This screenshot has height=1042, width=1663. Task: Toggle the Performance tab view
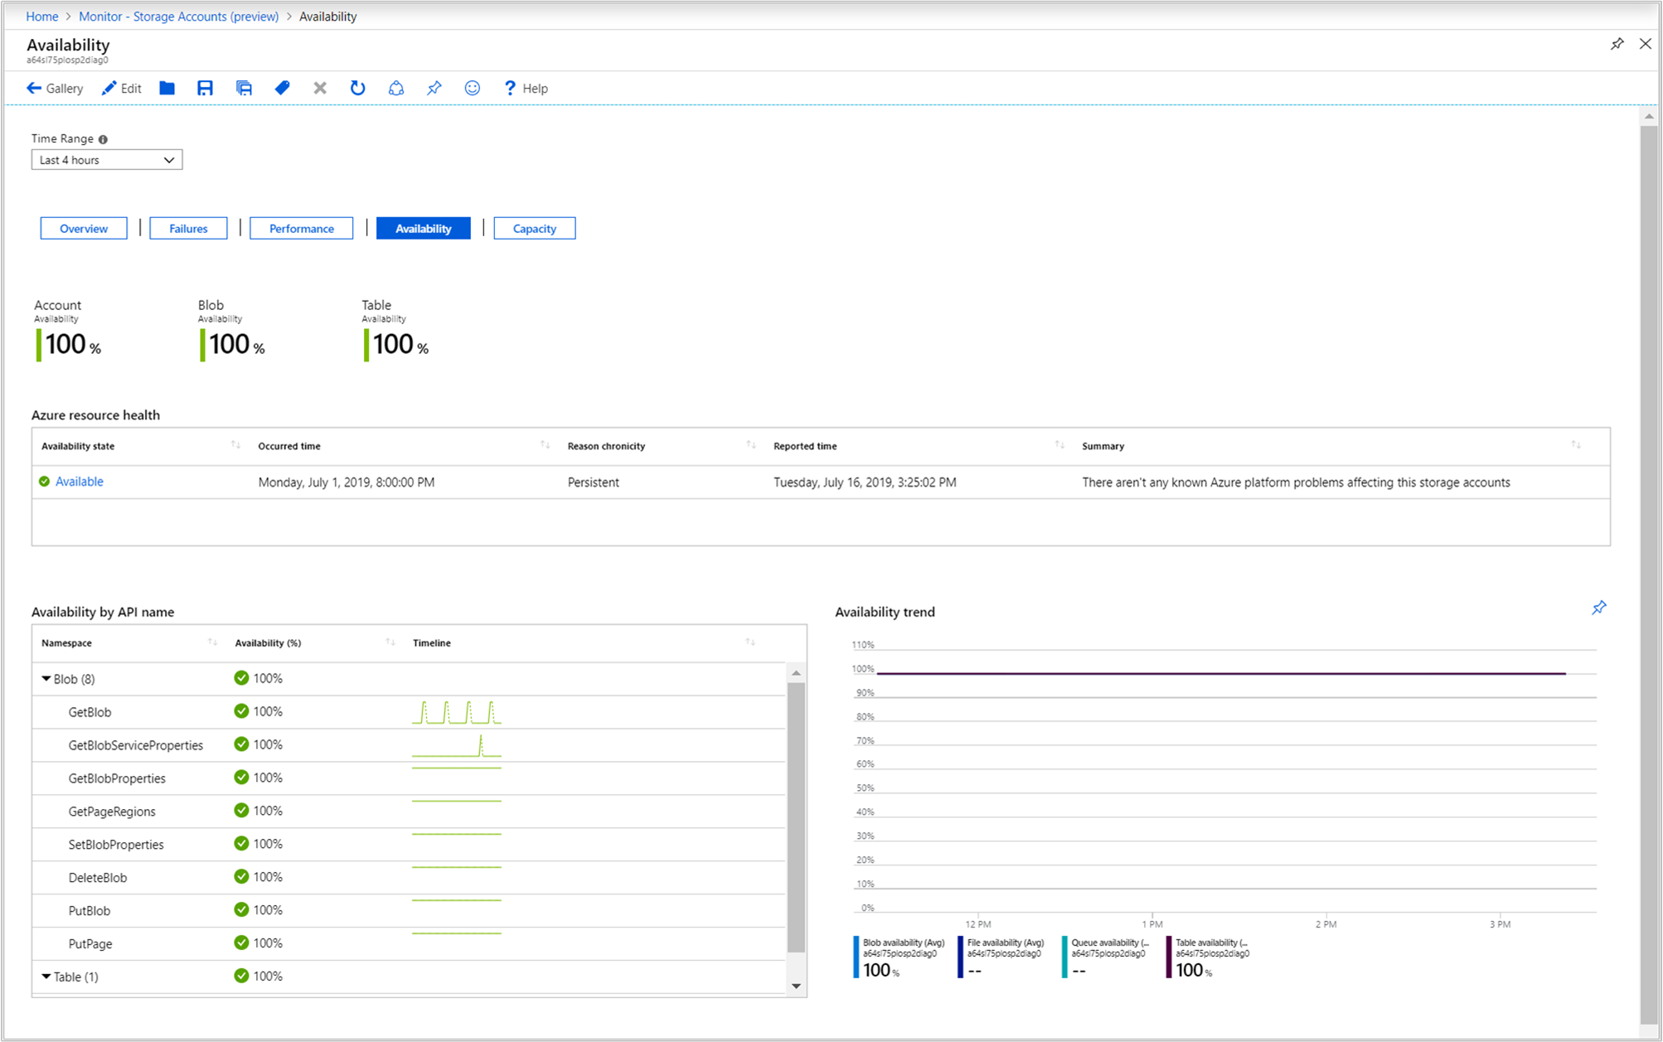301,228
